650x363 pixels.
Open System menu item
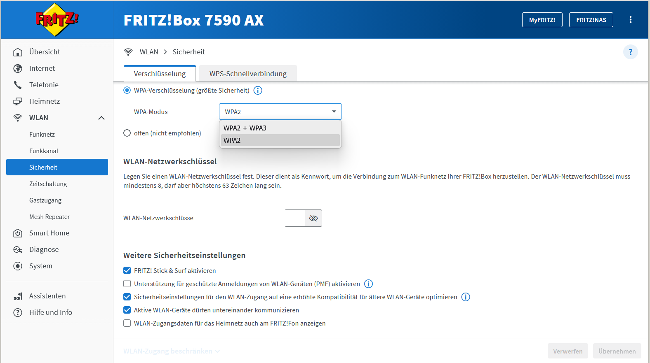tap(57, 266)
